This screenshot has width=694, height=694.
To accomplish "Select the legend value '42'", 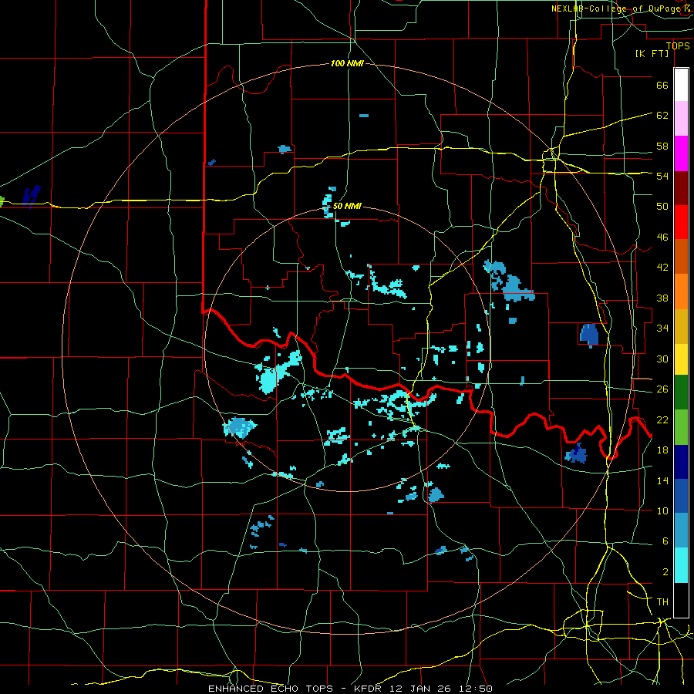I will click(x=662, y=268).
